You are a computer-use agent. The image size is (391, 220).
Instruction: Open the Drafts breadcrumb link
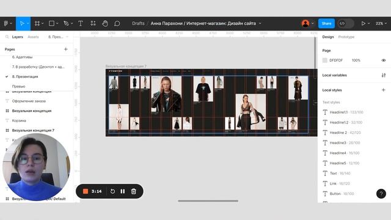[138, 23]
